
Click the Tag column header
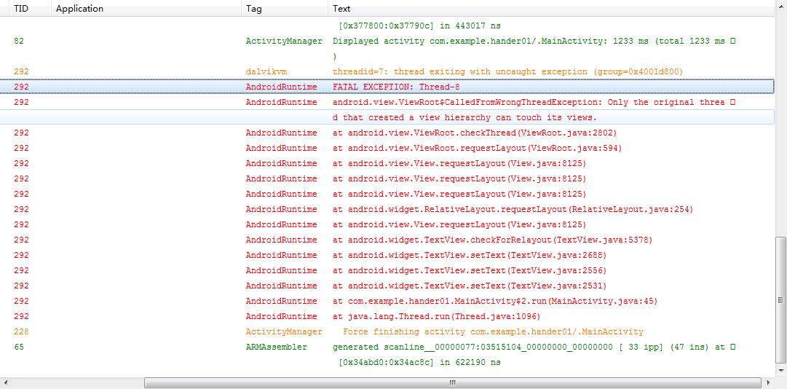tap(254, 9)
